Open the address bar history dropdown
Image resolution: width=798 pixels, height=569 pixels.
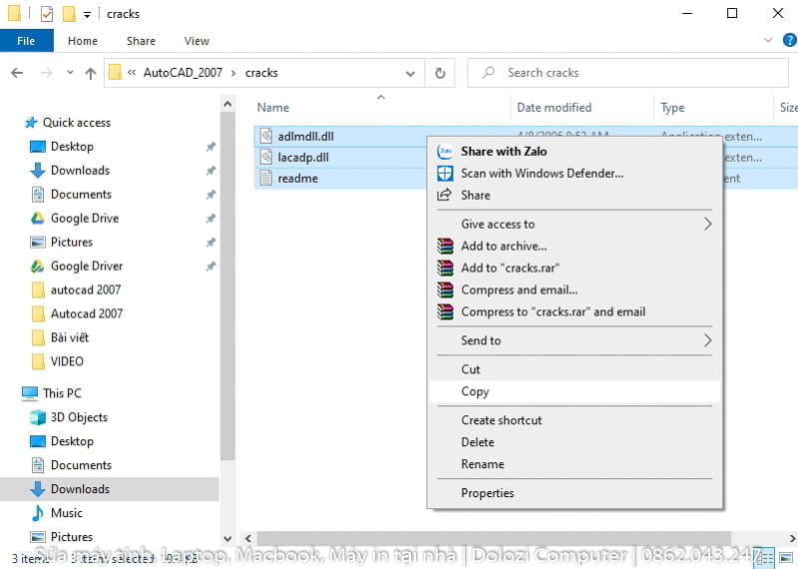click(410, 73)
